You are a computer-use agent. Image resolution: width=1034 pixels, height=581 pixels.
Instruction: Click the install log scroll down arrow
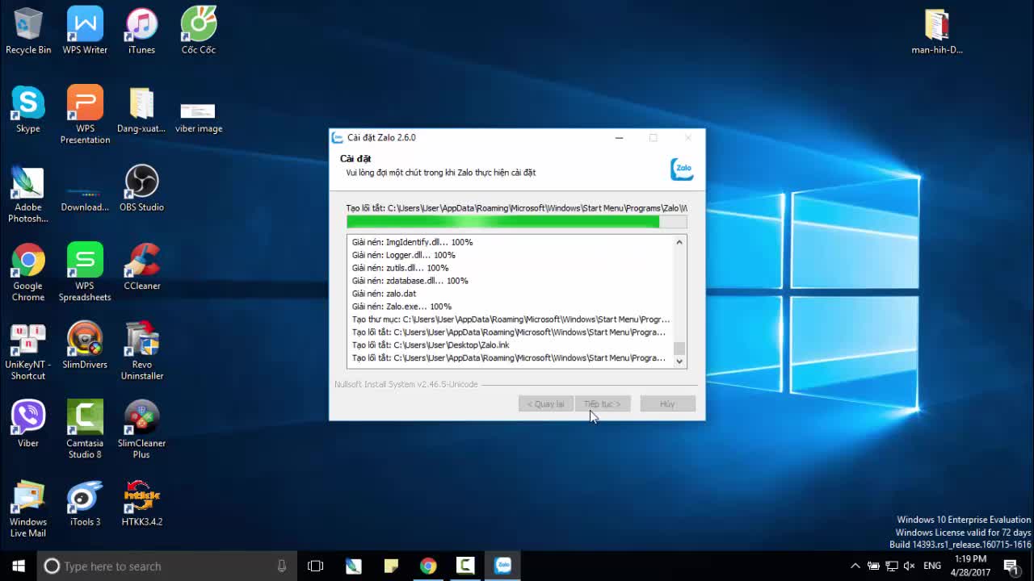[x=679, y=362]
